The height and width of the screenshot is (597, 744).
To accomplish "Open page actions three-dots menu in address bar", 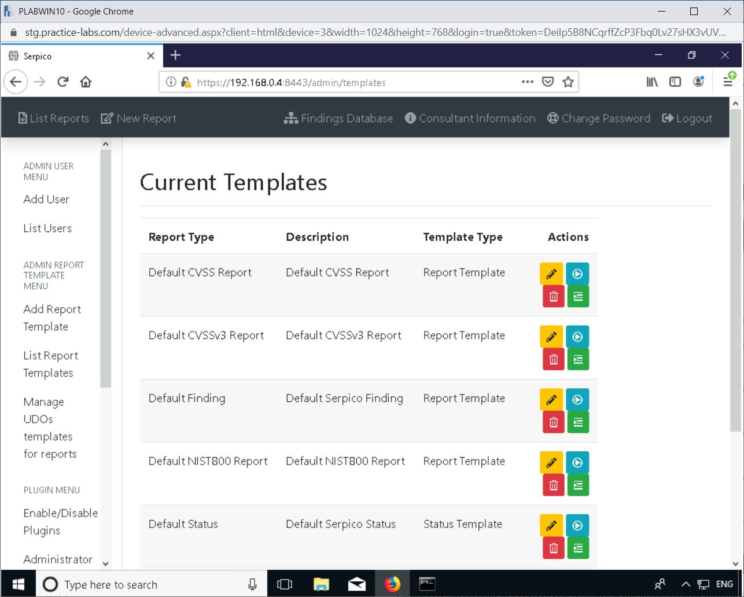I will click(527, 82).
